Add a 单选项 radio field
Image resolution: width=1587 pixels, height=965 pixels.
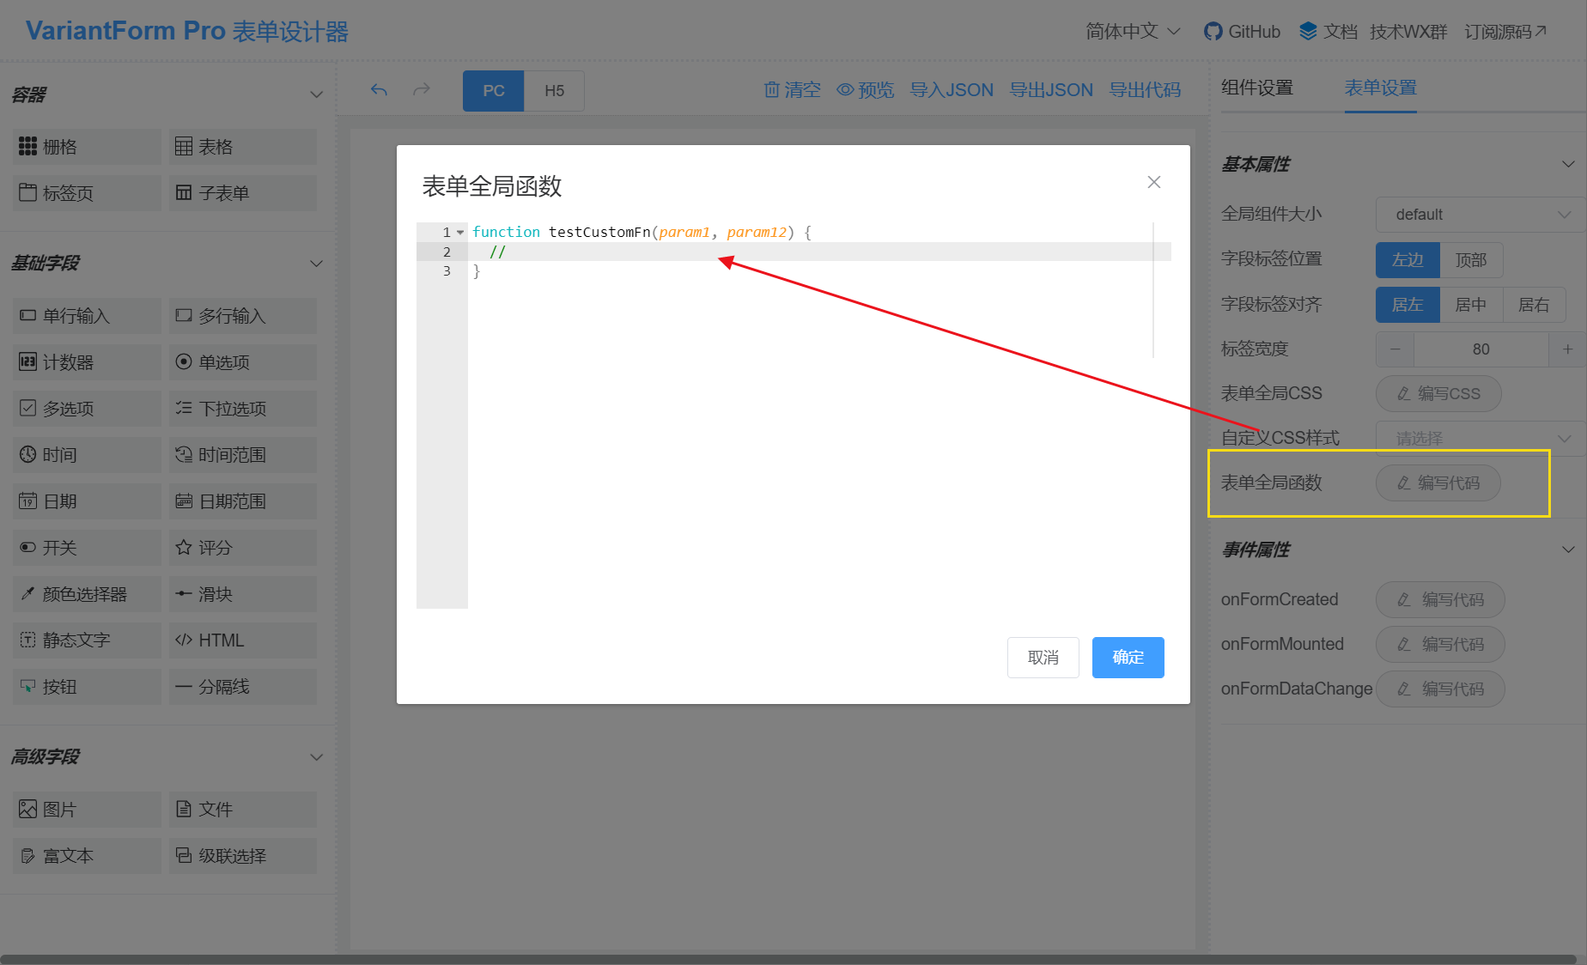pos(243,362)
